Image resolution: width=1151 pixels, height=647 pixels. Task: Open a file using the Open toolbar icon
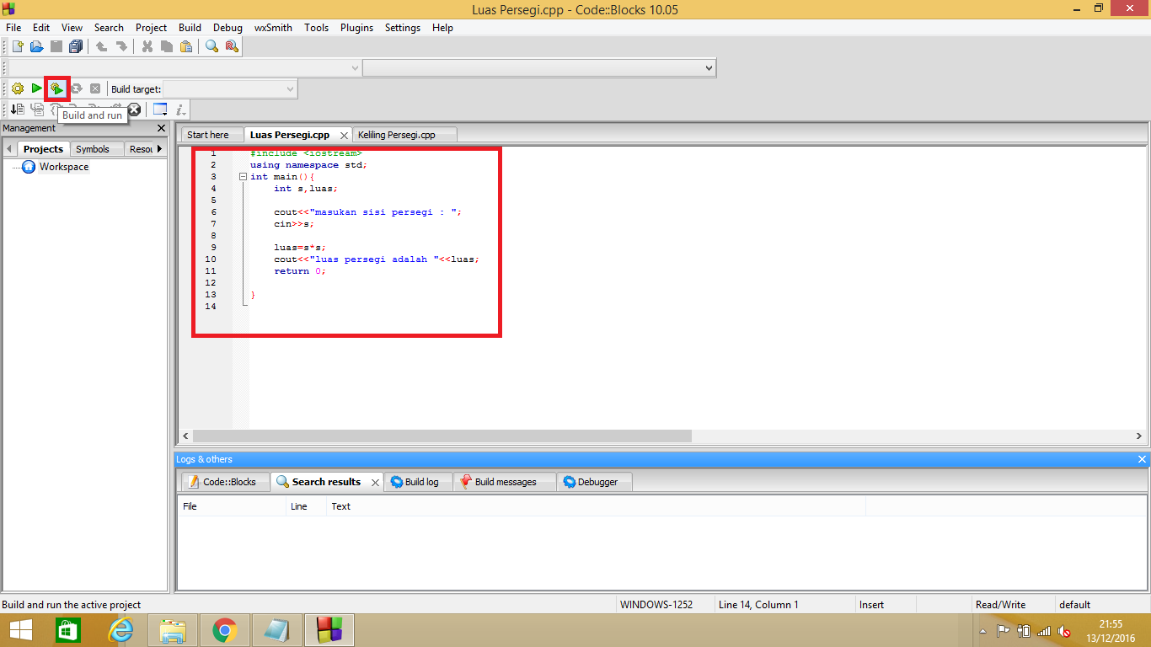point(36,46)
